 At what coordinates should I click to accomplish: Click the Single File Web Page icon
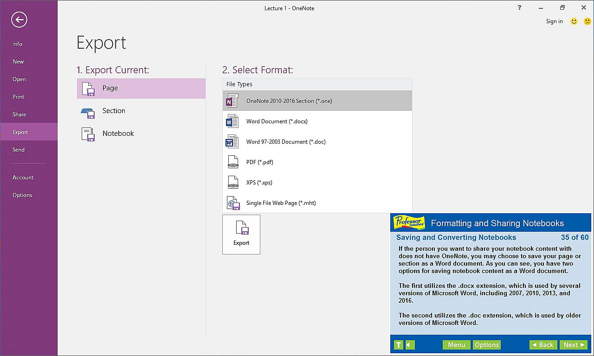click(x=232, y=203)
